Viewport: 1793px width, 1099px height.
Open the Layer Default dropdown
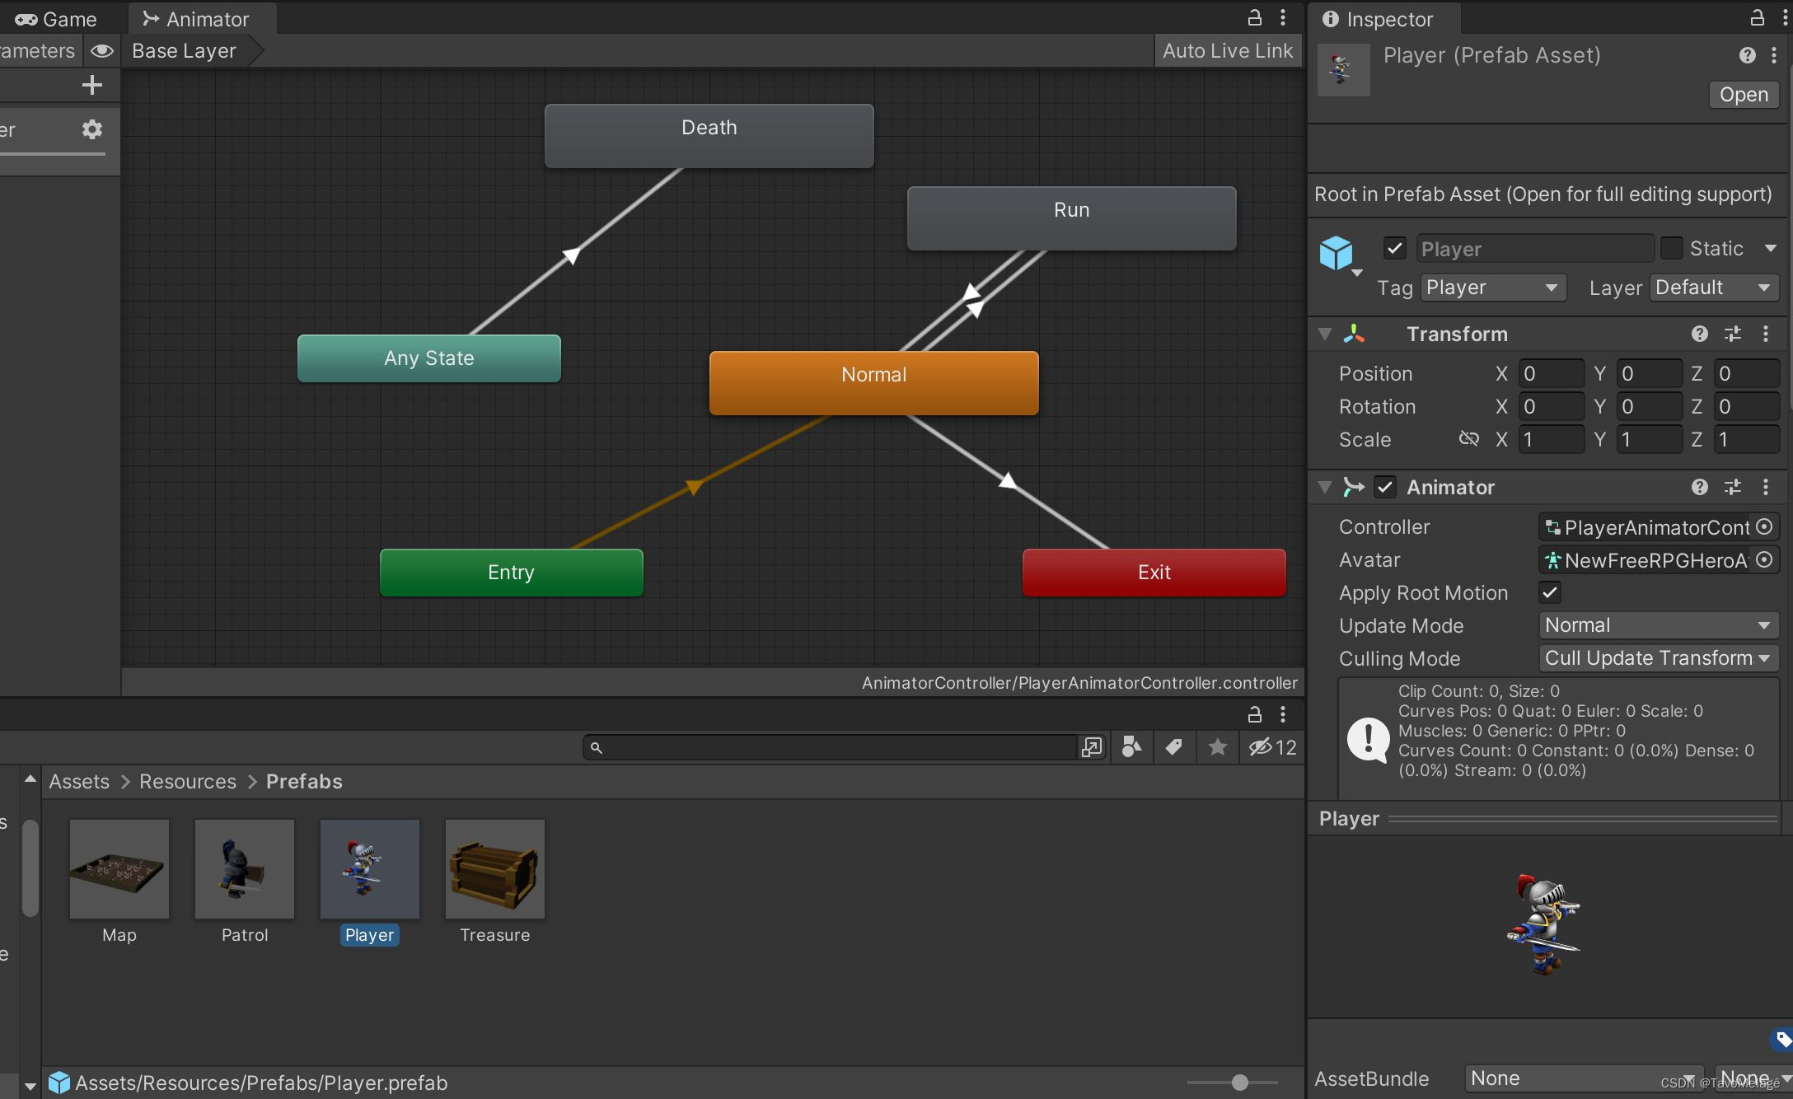click(x=1713, y=288)
